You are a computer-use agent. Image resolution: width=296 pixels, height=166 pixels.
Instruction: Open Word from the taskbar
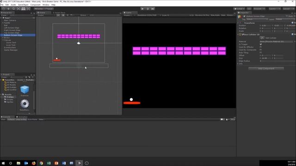pyautogui.click(x=64, y=163)
